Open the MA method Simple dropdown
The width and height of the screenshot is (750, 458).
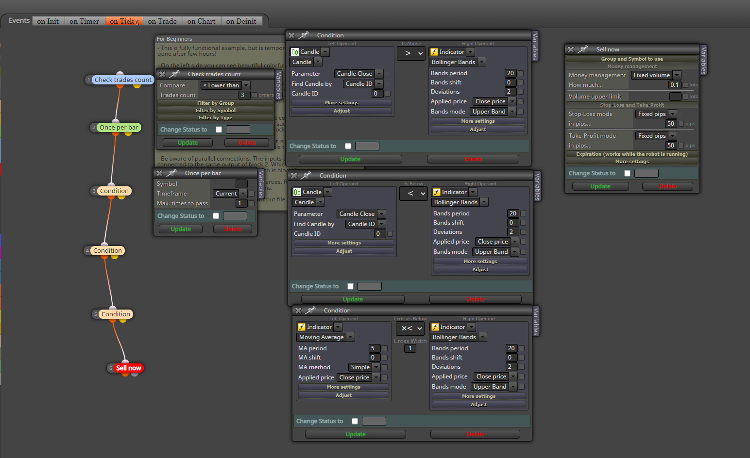[x=364, y=367]
